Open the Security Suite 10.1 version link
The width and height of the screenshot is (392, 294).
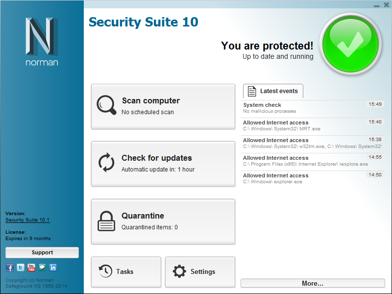[x=27, y=220]
